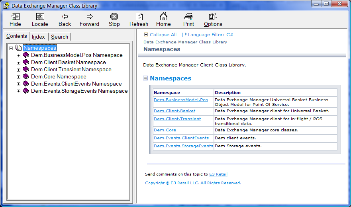Collapse the Namespaces section heading
Viewport: 351px width, 207px height.
point(145,78)
